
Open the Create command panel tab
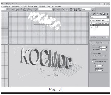[91, 14]
